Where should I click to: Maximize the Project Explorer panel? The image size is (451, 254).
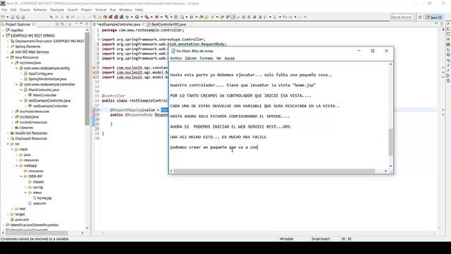[x=87, y=24]
